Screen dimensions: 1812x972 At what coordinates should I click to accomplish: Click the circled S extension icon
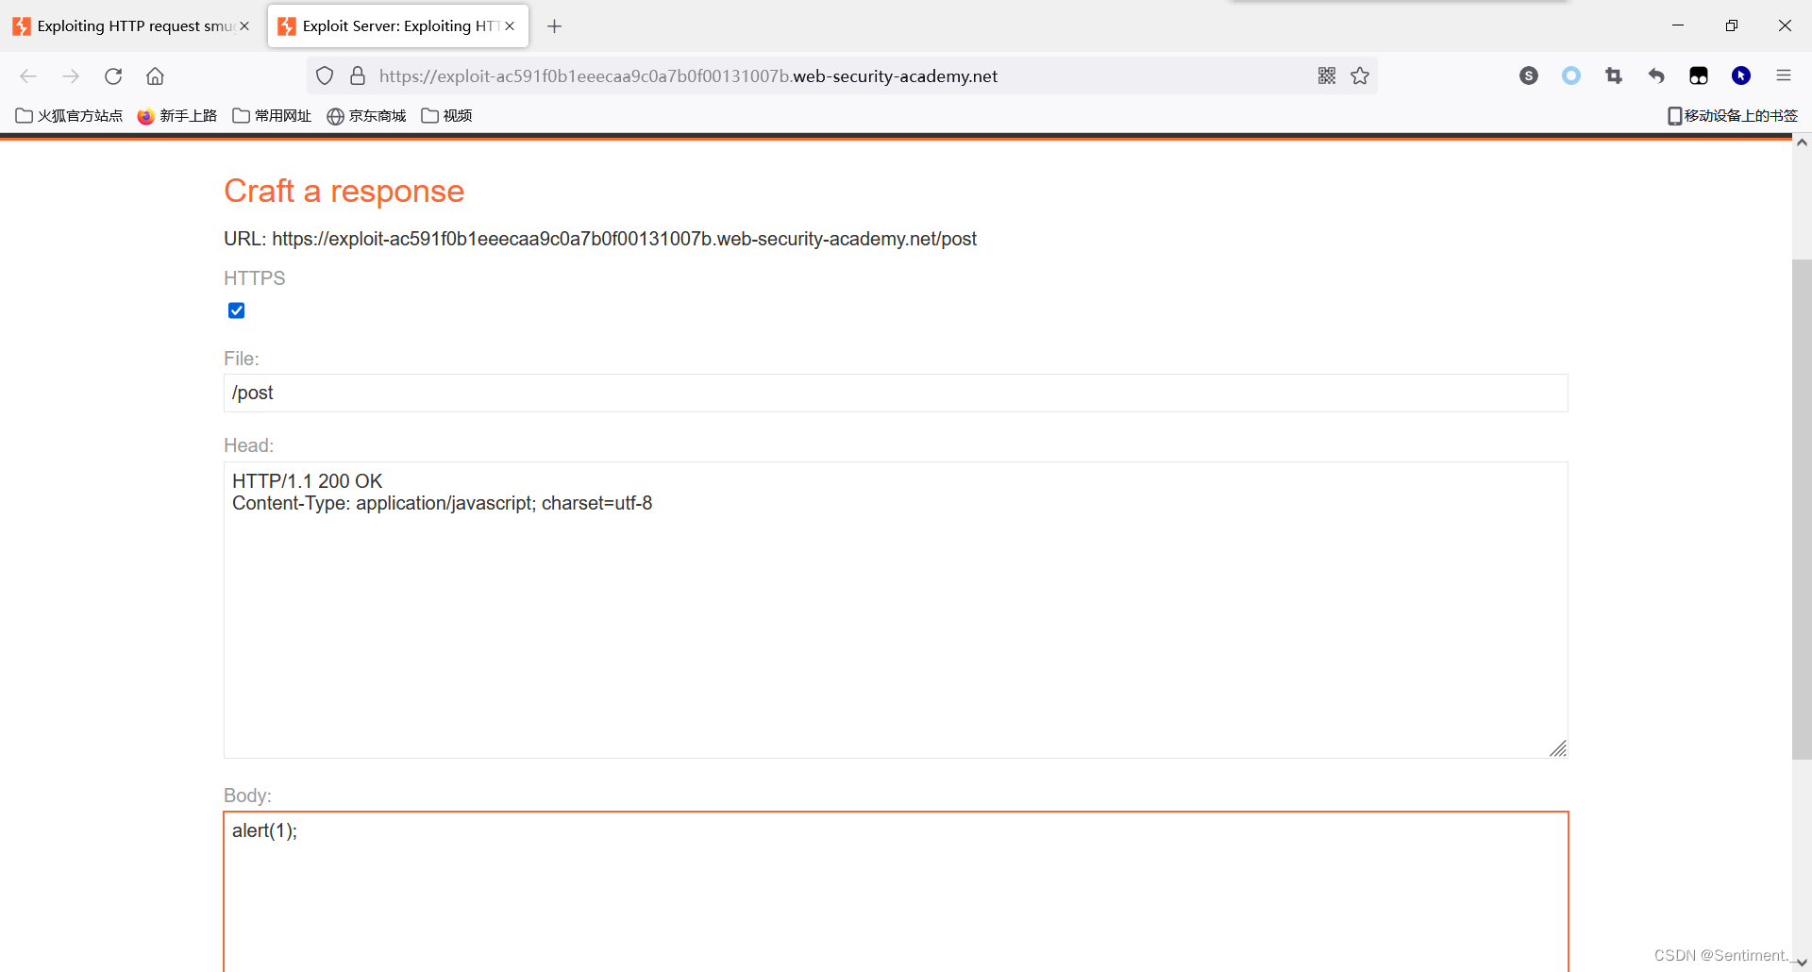point(1529,76)
